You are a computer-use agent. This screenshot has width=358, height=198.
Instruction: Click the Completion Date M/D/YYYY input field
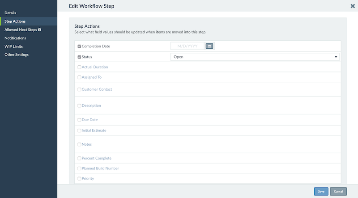(x=188, y=46)
